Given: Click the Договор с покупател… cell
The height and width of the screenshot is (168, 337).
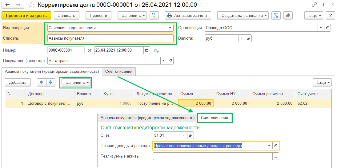Looking at the screenshot, I should (x=50, y=103).
